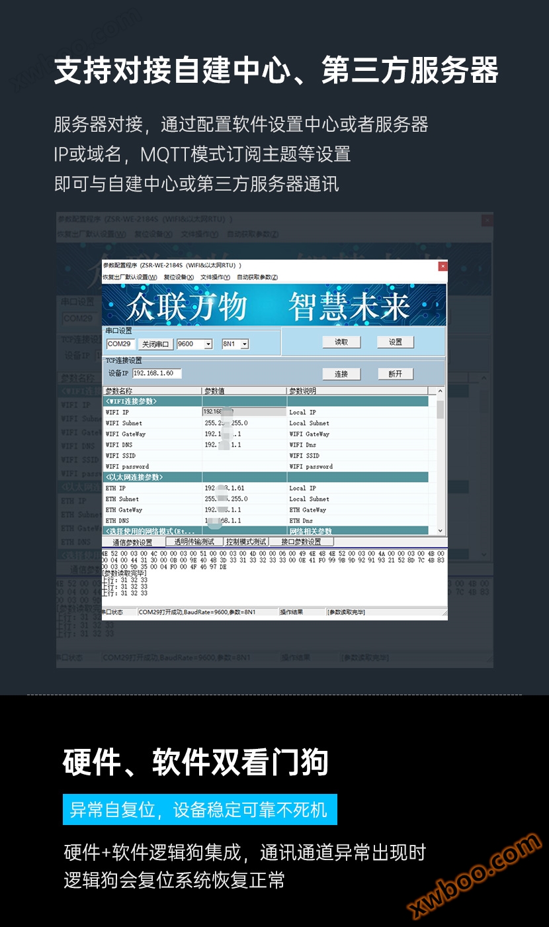Click ETH Dns in the 参数说明 column
The image size is (549, 927).
pos(301,520)
